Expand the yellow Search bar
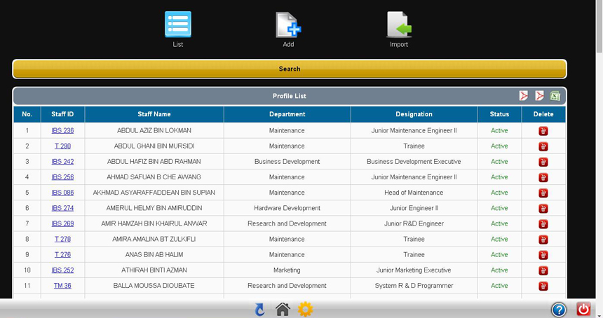The height and width of the screenshot is (318, 603). click(289, 69)
